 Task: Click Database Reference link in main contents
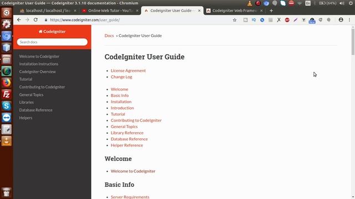pyautogui.click(x=129, y=139)
